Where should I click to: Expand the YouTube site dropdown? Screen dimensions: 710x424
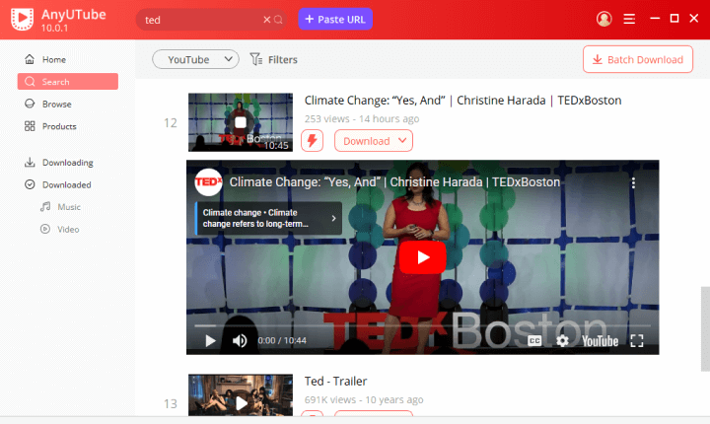pyautogui.click(x=195, y=59)
